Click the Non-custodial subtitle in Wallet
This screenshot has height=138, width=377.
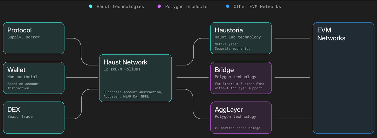pos(22,77)
